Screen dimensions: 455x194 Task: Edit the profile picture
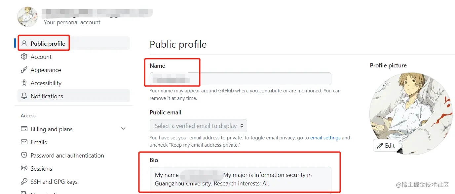386,145
